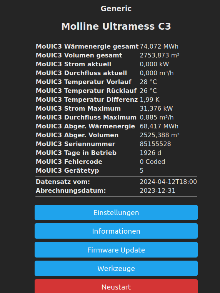The image size is (220, 293).
Task: Select serial number 85155528
Action: click(155, 144)
